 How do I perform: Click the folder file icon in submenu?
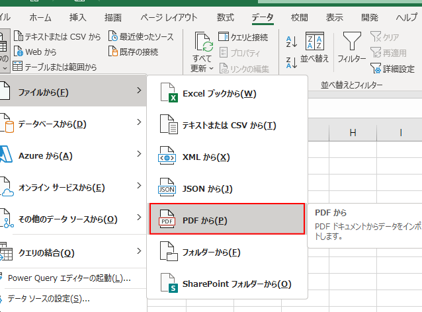point(169,251)
